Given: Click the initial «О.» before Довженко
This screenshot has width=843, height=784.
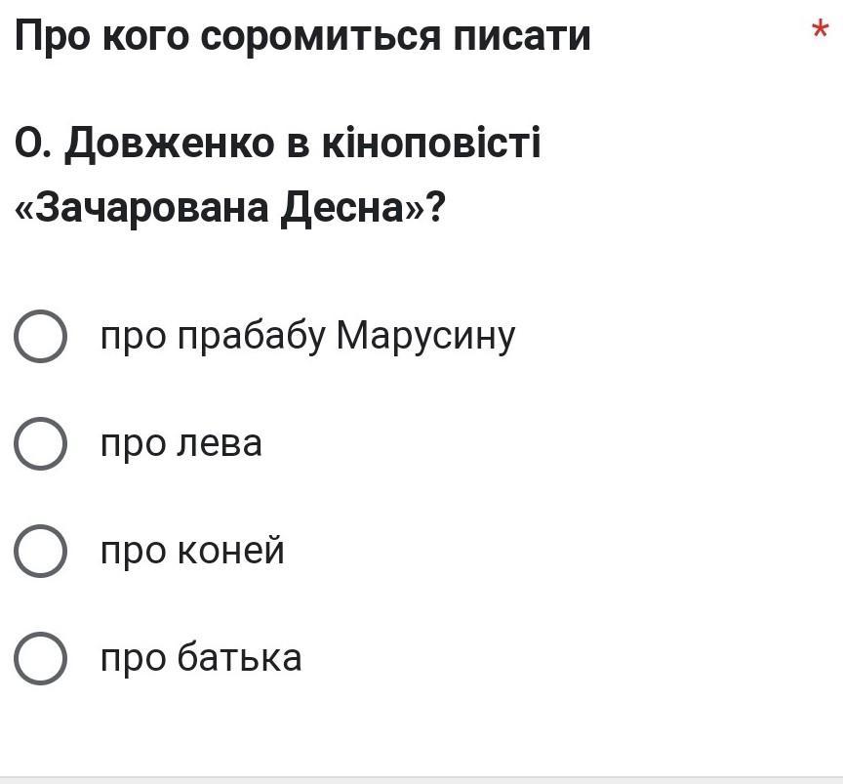Looking at the screenshot, I should pyautogui.click(x=33, y=144).
